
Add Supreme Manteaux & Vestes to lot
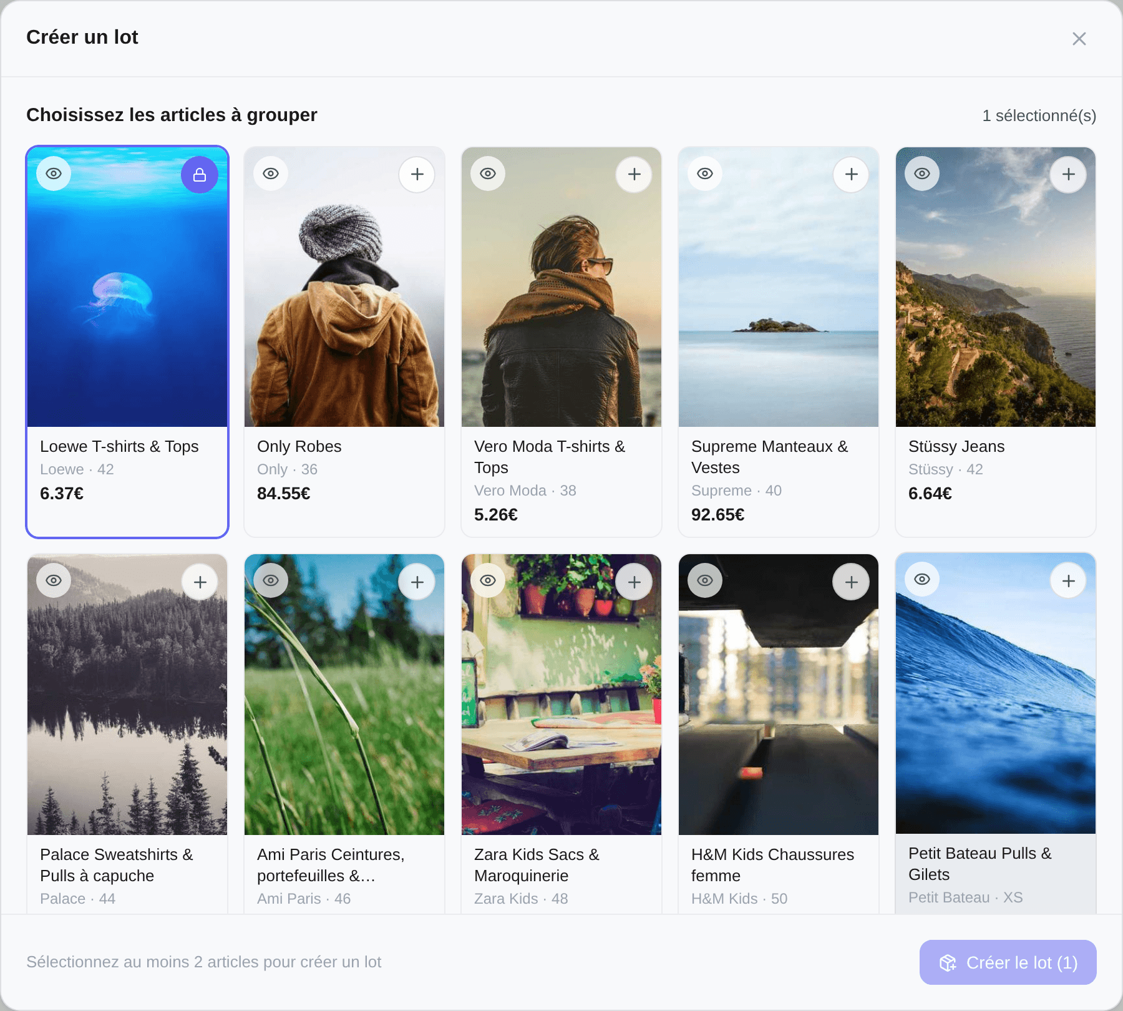(852, 174)
